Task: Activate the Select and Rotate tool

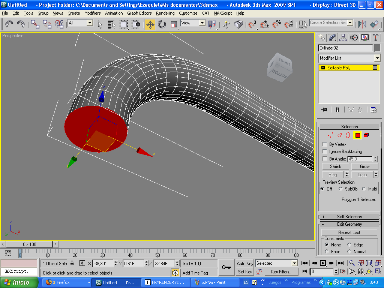Action: [162, 24]
